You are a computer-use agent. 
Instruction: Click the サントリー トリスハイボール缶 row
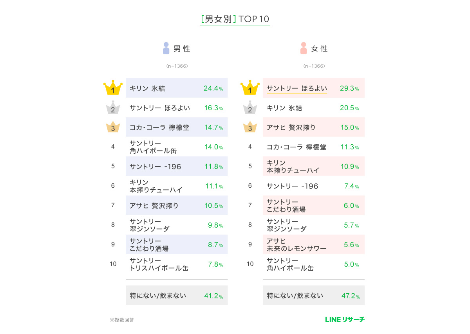coord(177,264)
